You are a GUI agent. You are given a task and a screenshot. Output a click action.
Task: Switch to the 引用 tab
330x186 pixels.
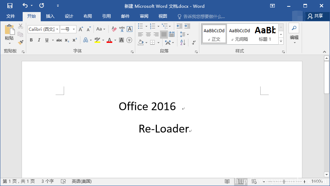point(107,16)
